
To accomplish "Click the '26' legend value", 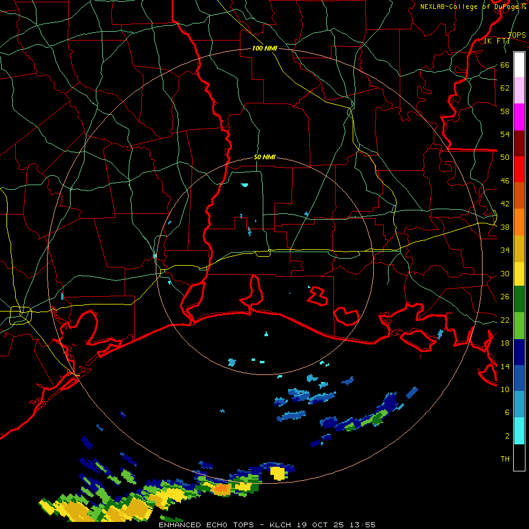I will [505, 297].
